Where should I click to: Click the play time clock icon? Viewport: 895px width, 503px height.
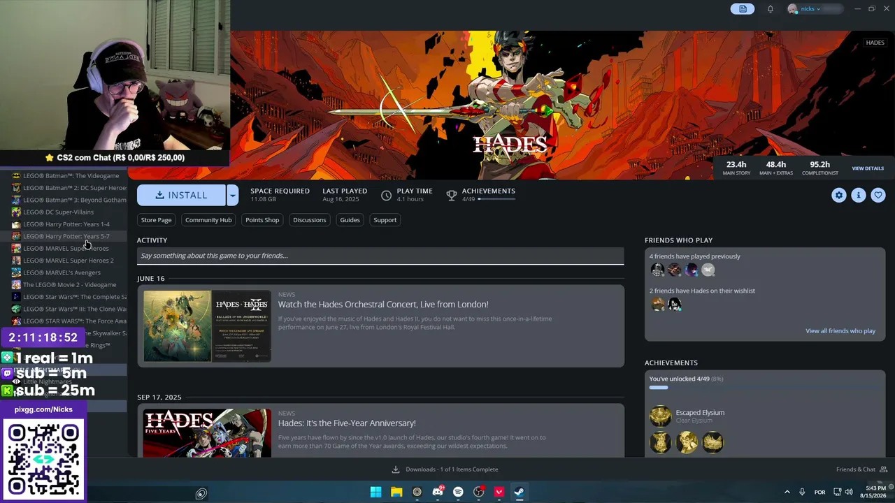386,196
